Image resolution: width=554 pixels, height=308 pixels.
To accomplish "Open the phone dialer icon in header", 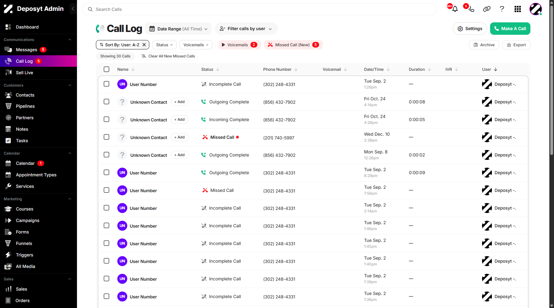I will point(471,9).
